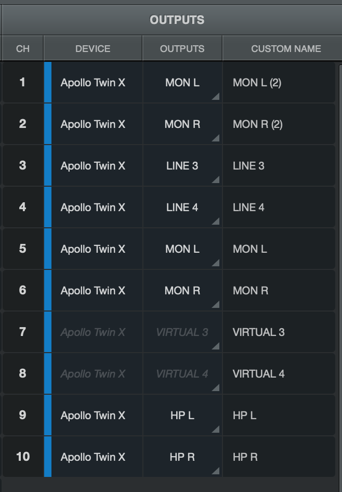Viewport: 342px width, 492px height.
Task: Expand the LINE 3 output selector
Action: point(182,166)
